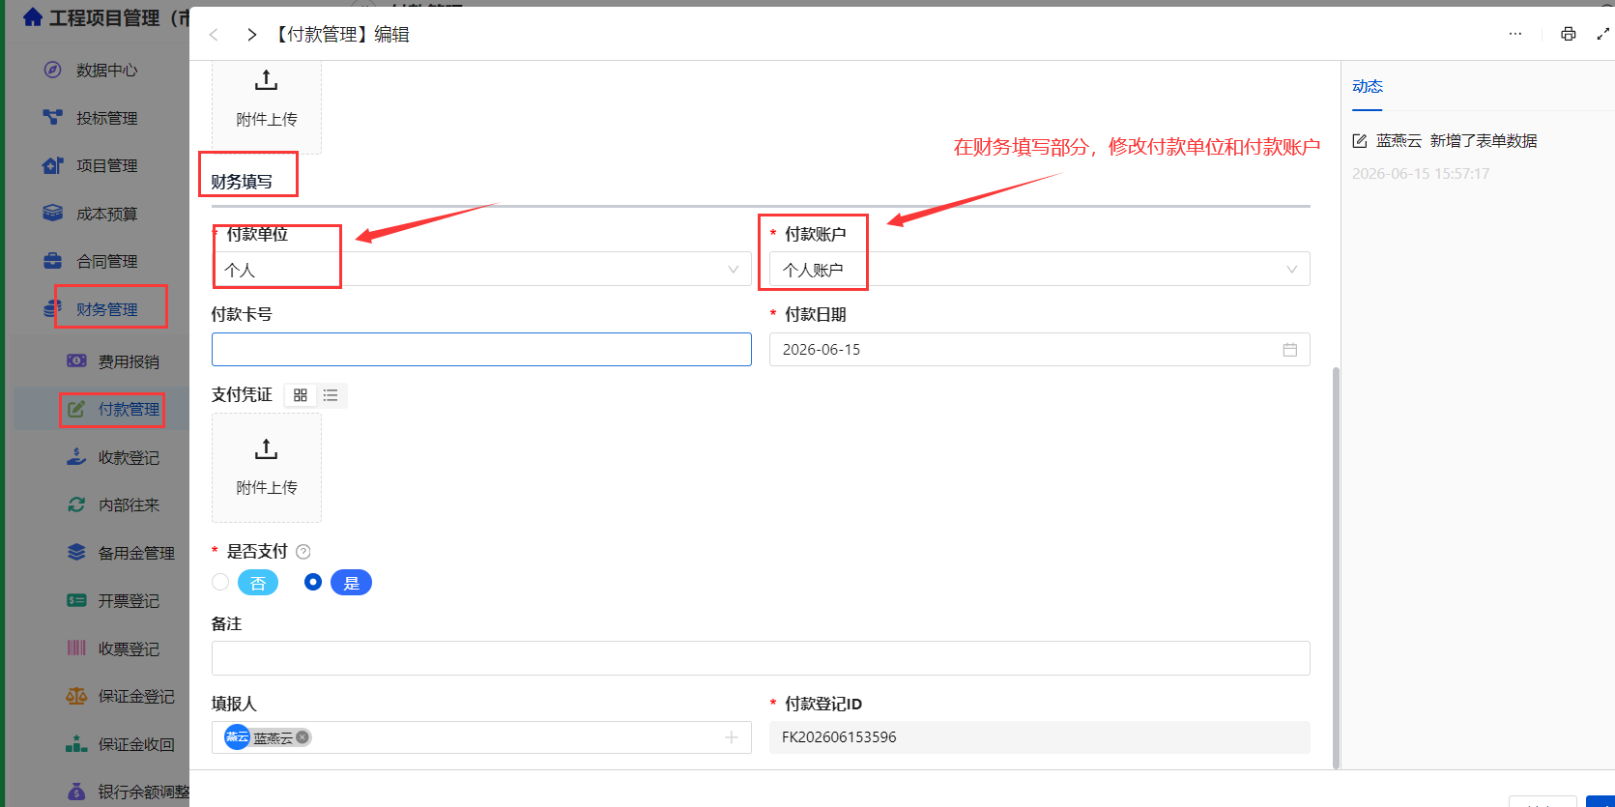Switch to the 动态 tab
Screen dimensions: 1615x807
1368,86
